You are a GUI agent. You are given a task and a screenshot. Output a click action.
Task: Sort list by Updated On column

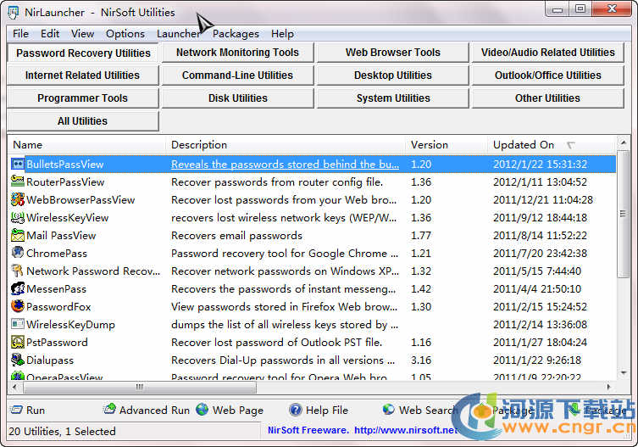pyautogui.click(x=524, y=145)
